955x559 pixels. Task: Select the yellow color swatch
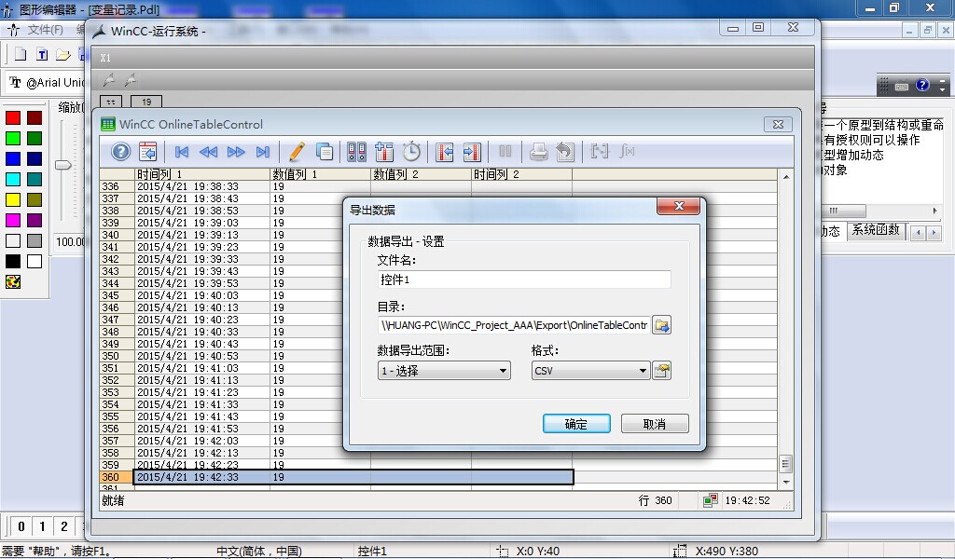point(13,199)
